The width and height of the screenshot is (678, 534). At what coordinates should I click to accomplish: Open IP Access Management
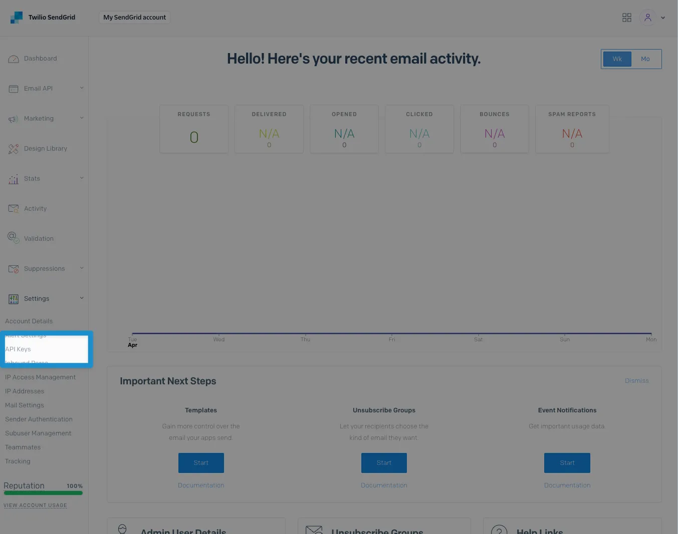tap(40, 377)
